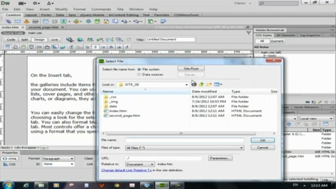
Task: Click the Script icon in Common toolbar
Action: (137, 22)
